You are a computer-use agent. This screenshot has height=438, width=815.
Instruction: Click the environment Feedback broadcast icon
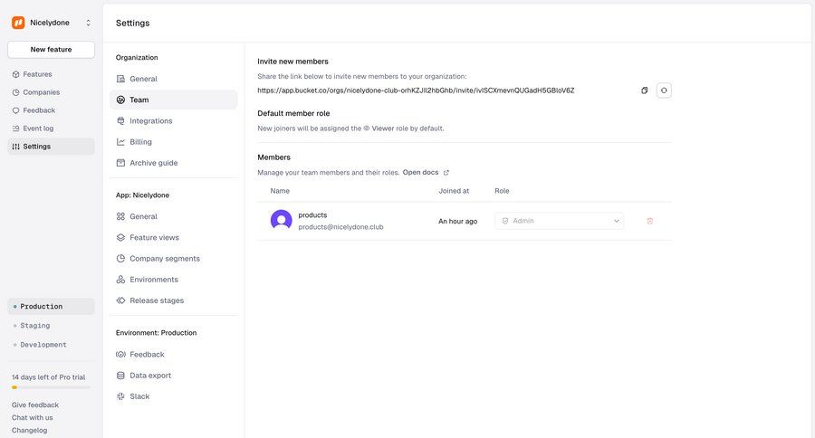point(120,355)
